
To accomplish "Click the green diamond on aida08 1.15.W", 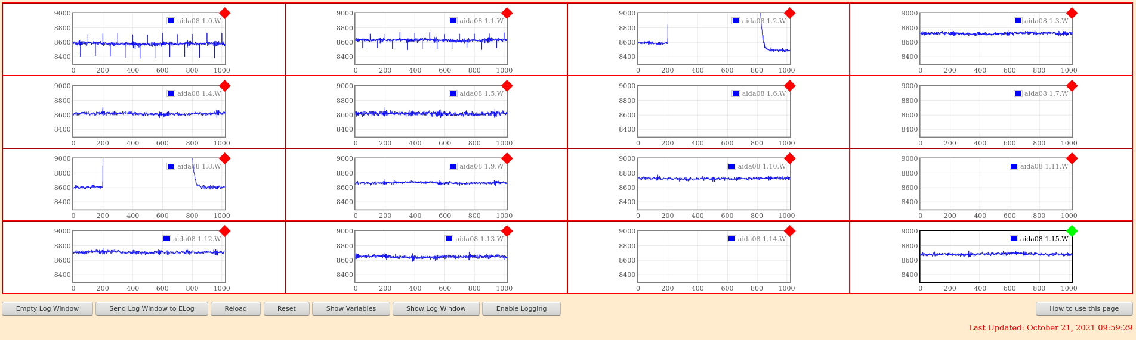I will point(1072,231).
